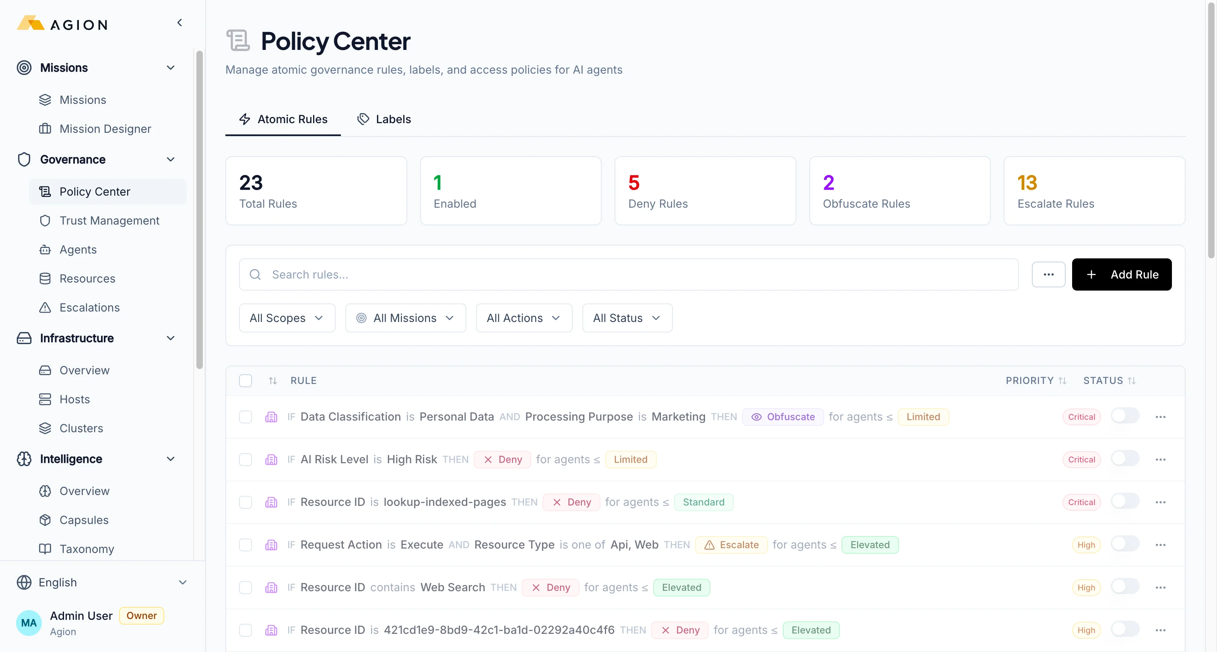1217x652 pixels.
Task: Click the Agion logo
Action: pyautogui.click(x=61, y=23)
